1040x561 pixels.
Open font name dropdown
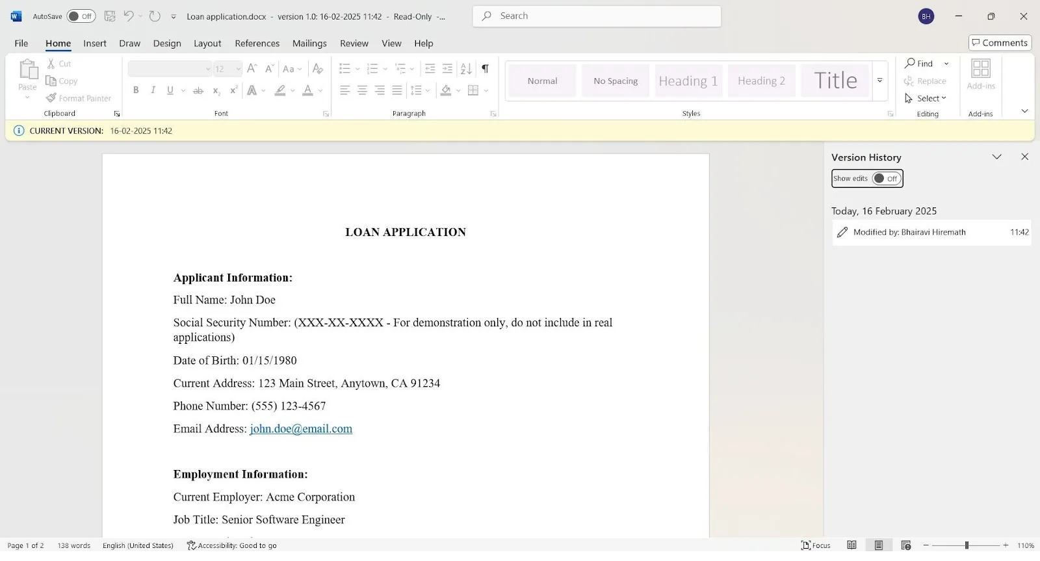pos(208,69)
